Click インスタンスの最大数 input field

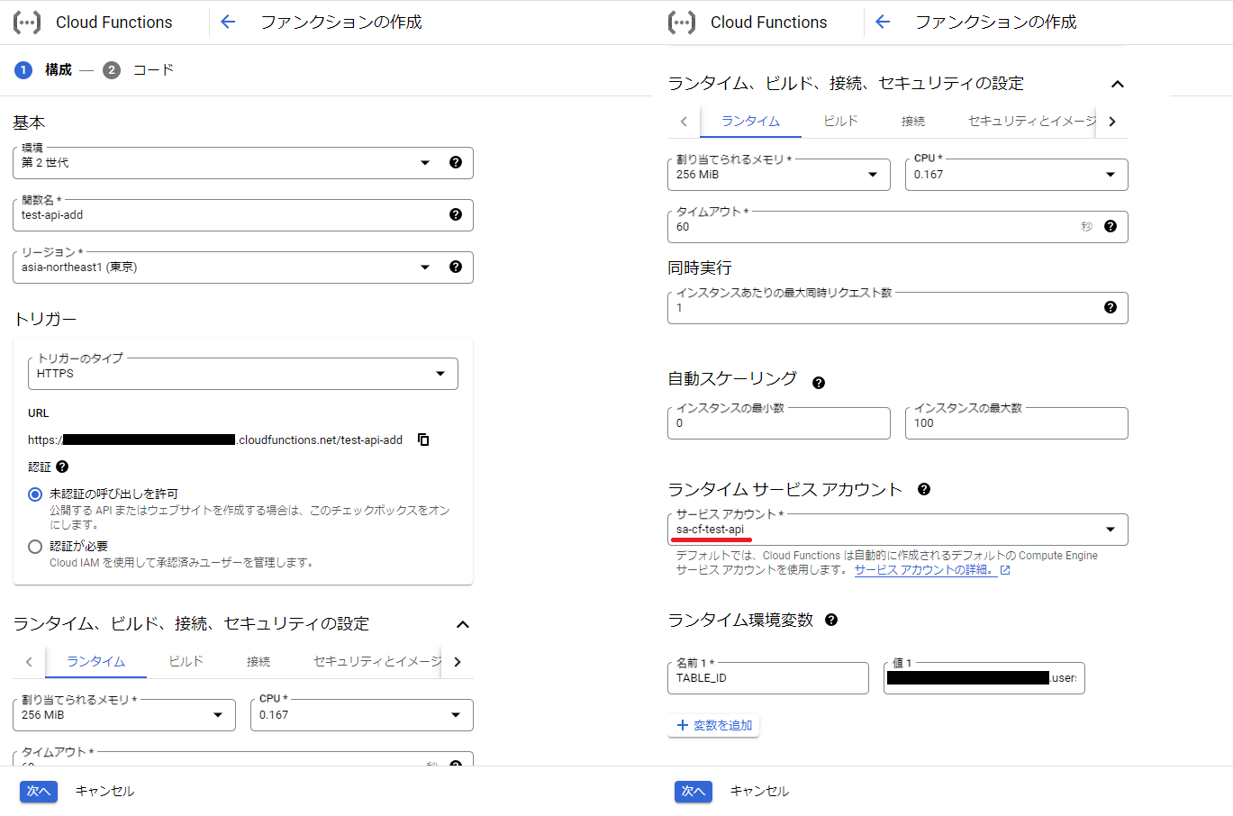1017,423
